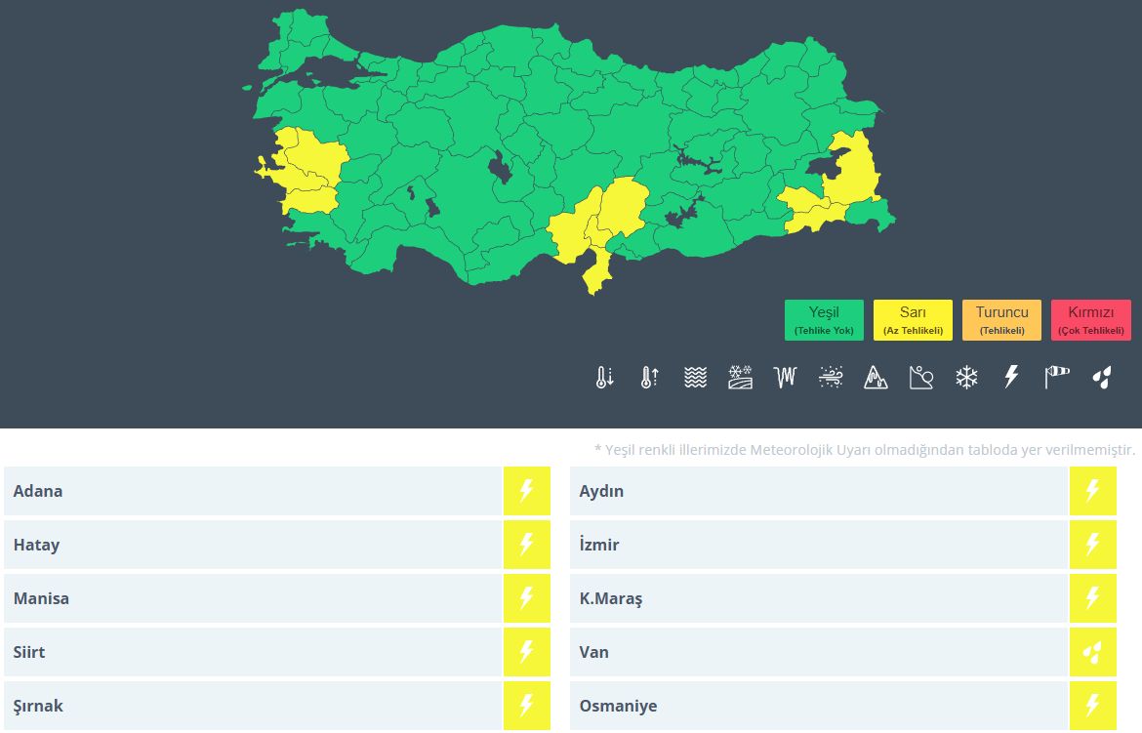This screenshot has height=733, width=1142.
Task: Click the windsock strong wind icon
Action: [x=1056, y=378]
